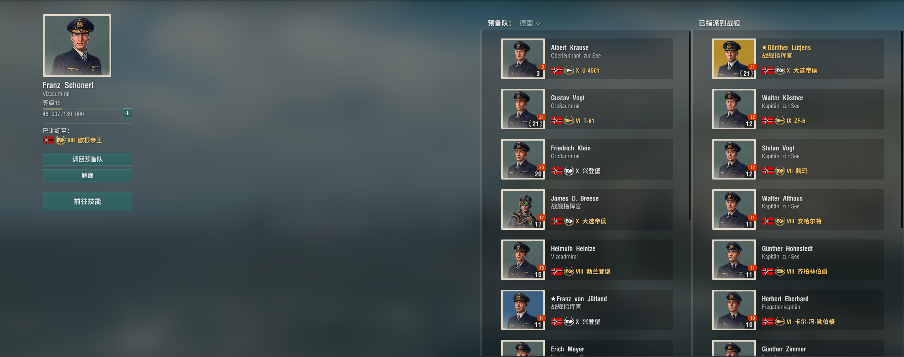
Task: Select Franz von Jütland commander entry
Action: pos(587,310)
